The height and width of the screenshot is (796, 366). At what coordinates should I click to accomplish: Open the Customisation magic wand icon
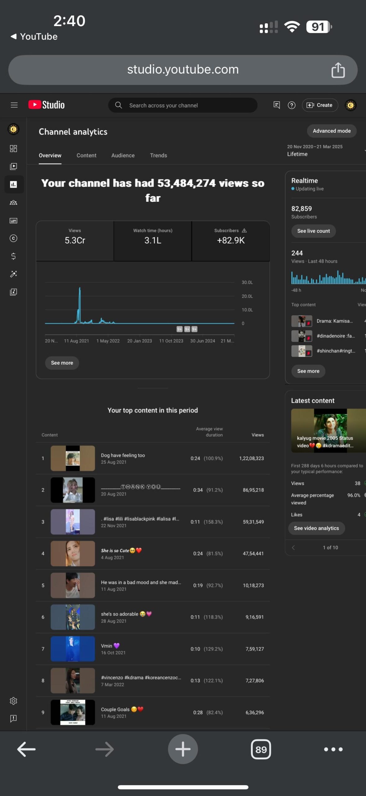(13, 274)
